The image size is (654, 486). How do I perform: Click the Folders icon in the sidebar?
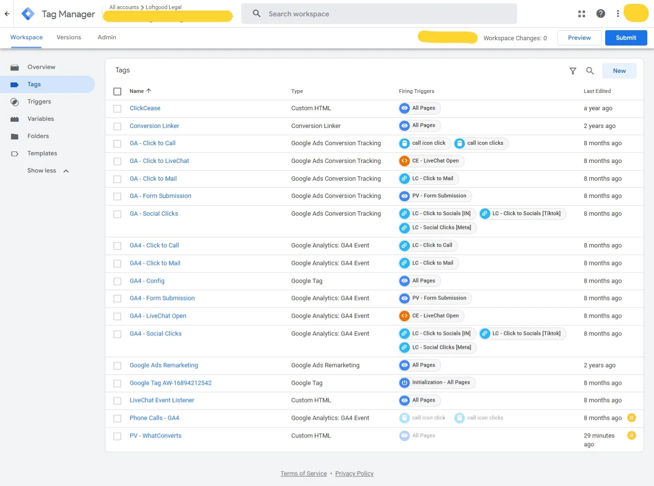point(15,136)
